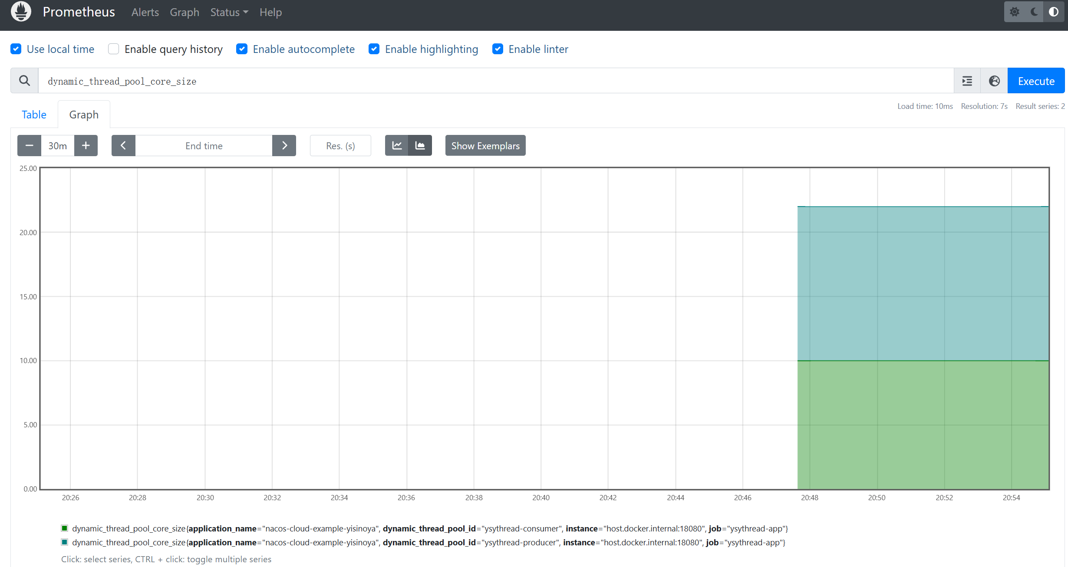Open the metrics explorer globe icon
The width and height of the screenshot is (1068, 567).
pyautogui.click(x=994, y=81)
